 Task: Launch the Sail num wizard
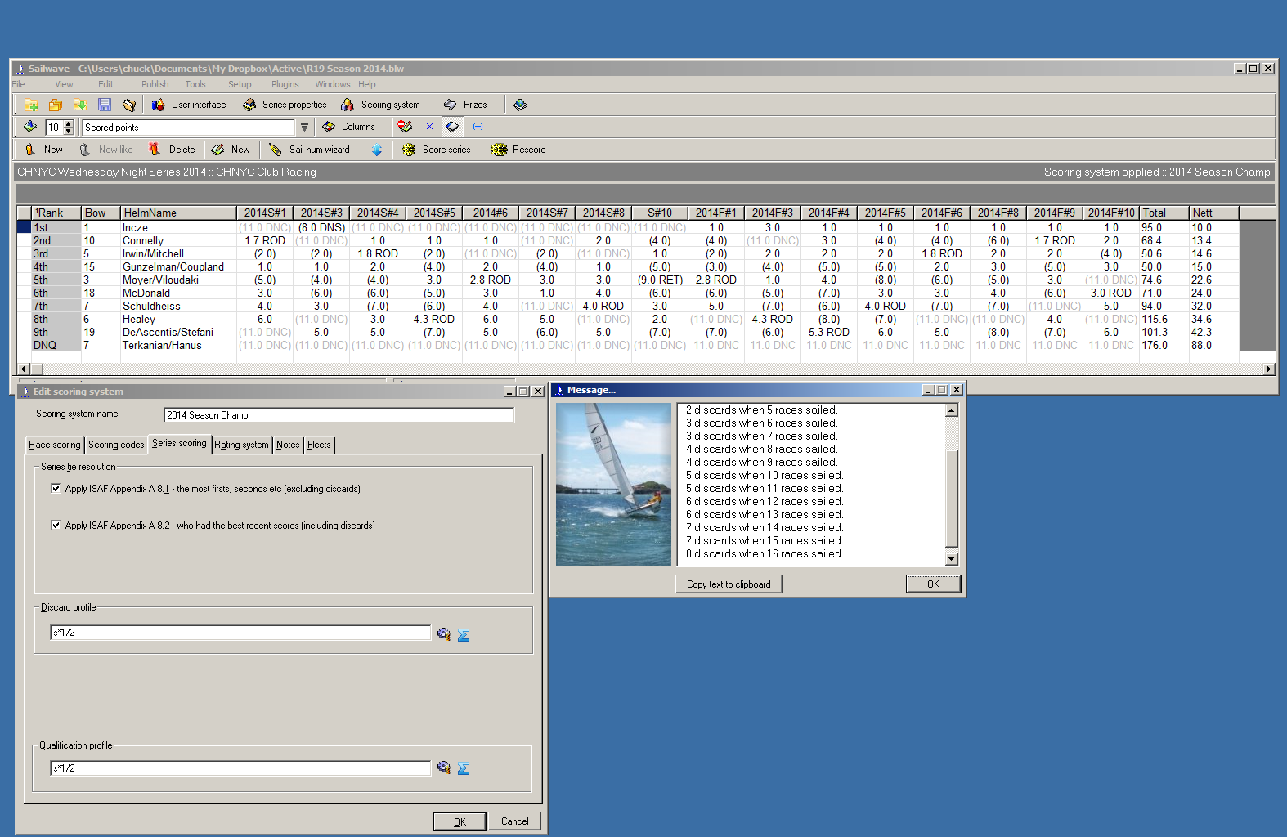click(x=310, y=150)
